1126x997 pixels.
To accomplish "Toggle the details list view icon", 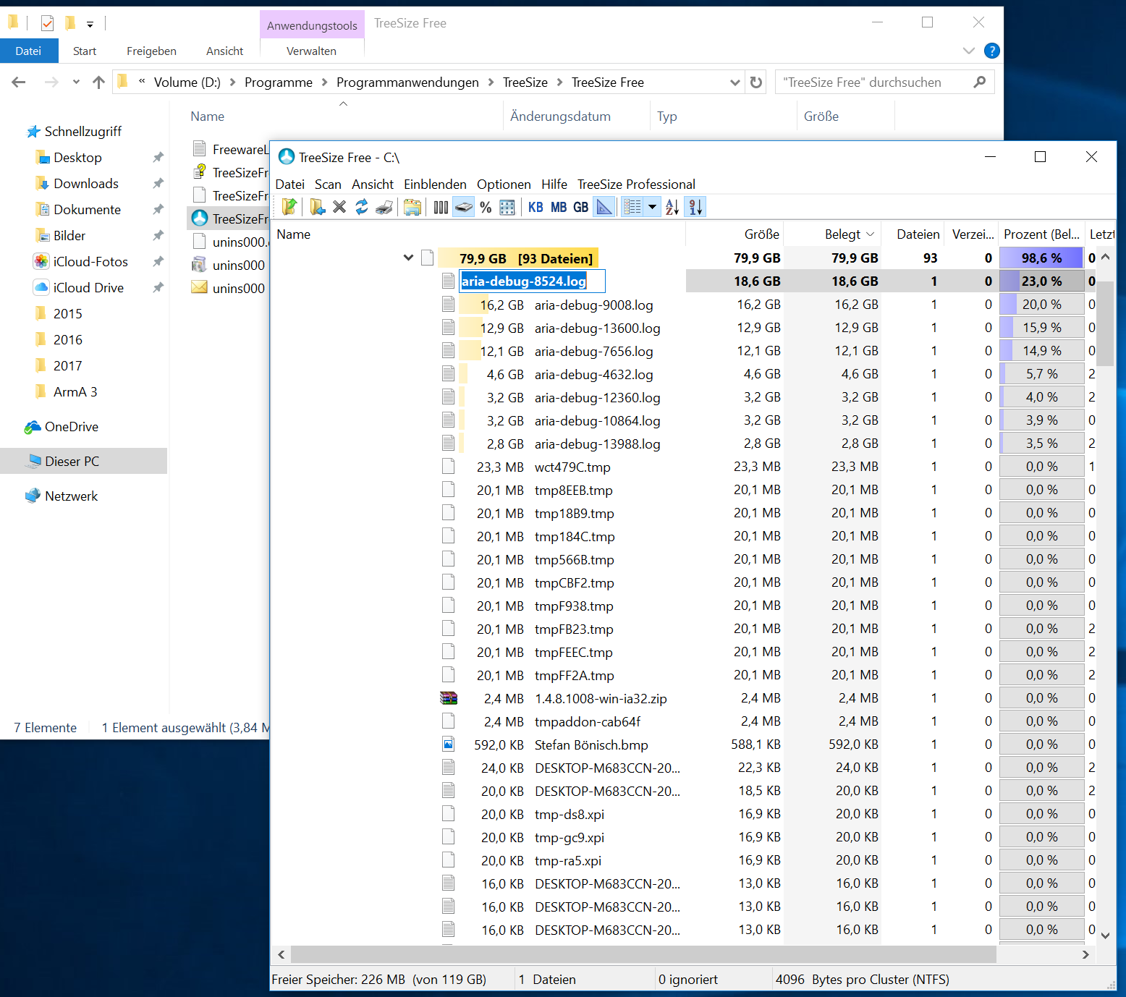I will coord(632,207).
